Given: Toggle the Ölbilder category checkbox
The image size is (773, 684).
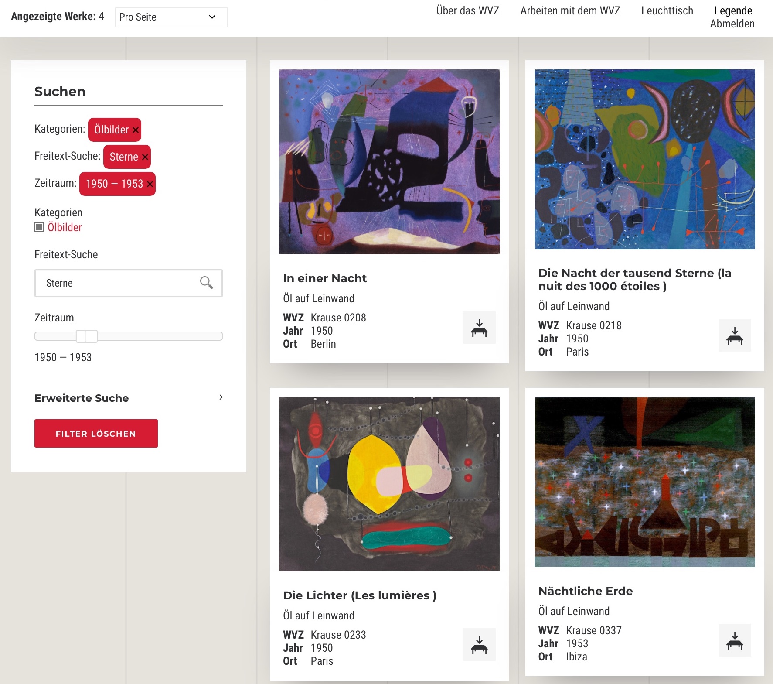Looking at the screenshot, I should click(39, 227).
